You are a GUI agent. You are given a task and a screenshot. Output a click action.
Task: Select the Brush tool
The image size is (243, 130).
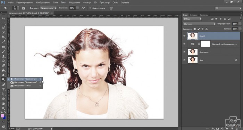pos(3,51)
